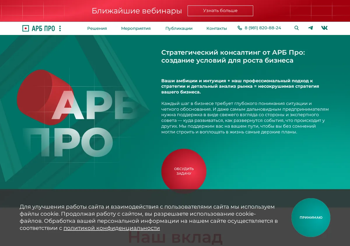Click the Ближайшие вебинары banner text
The height and width of the screenshot is (246, 350).
click(137, 11)
